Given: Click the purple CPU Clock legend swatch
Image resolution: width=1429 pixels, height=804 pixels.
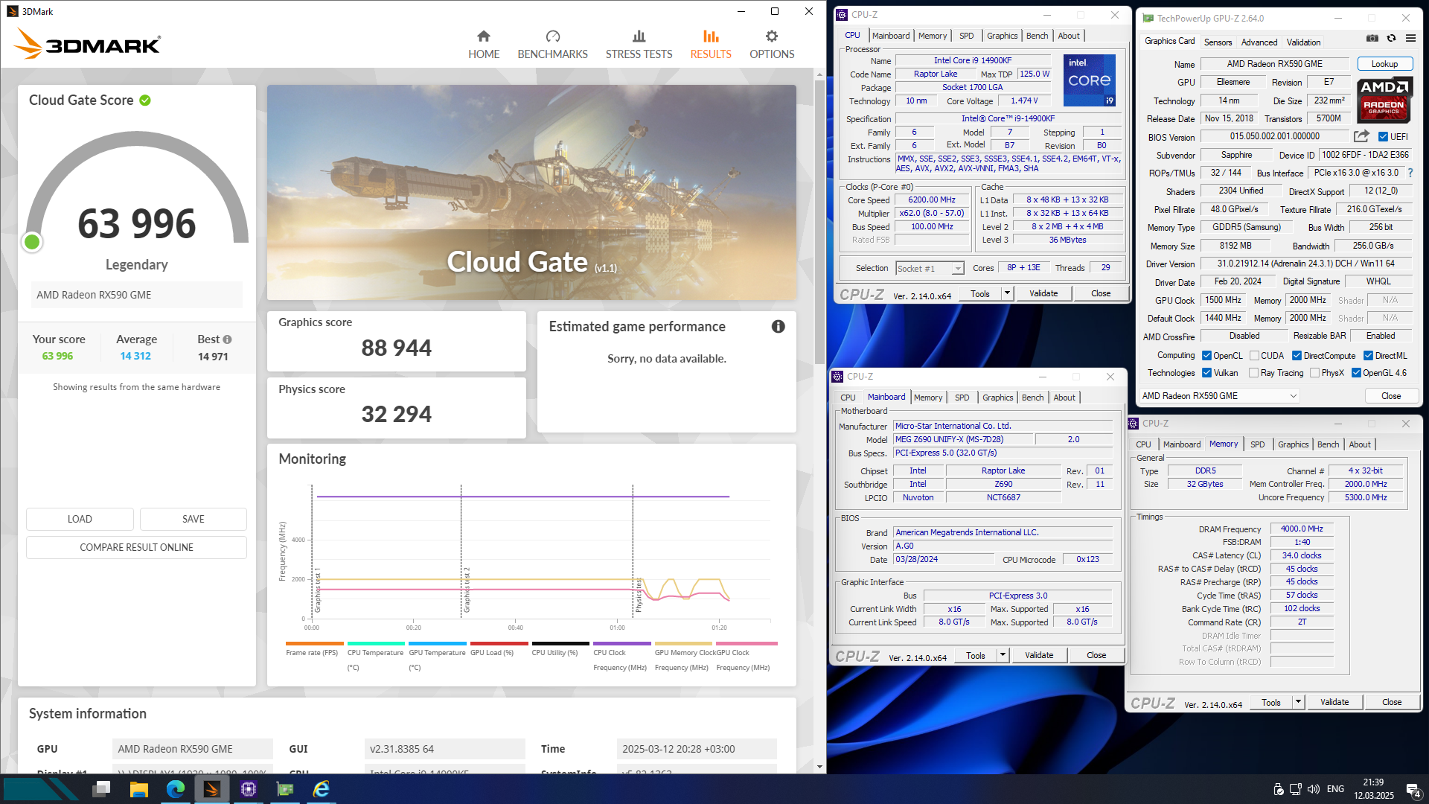Looking at the screenshot, I should pos(621,643).
